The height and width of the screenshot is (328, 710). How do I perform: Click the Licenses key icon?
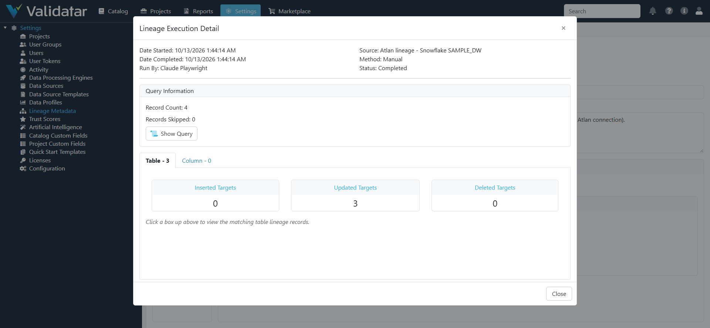tap(23, 160)
